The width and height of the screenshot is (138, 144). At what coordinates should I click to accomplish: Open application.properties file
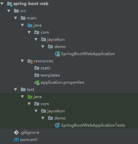62,82
